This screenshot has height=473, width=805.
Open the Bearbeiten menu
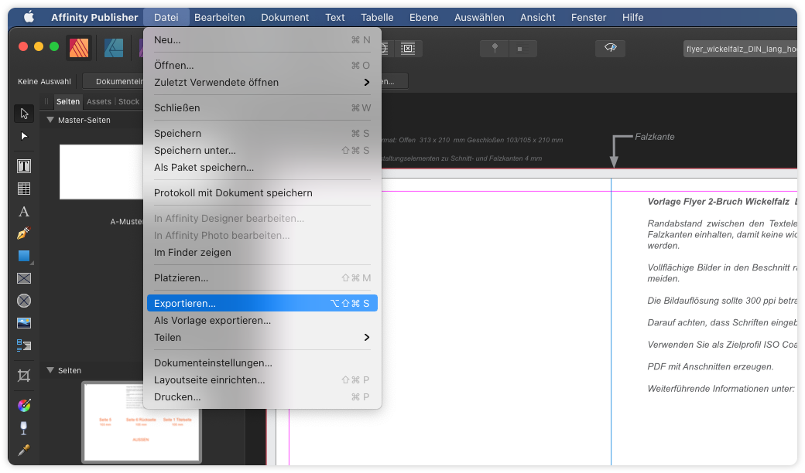(x=219, y=17)
